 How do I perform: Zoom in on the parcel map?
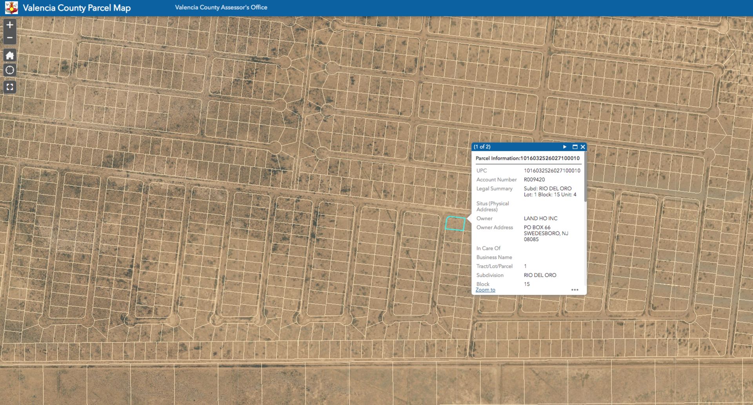pos(10,25)
